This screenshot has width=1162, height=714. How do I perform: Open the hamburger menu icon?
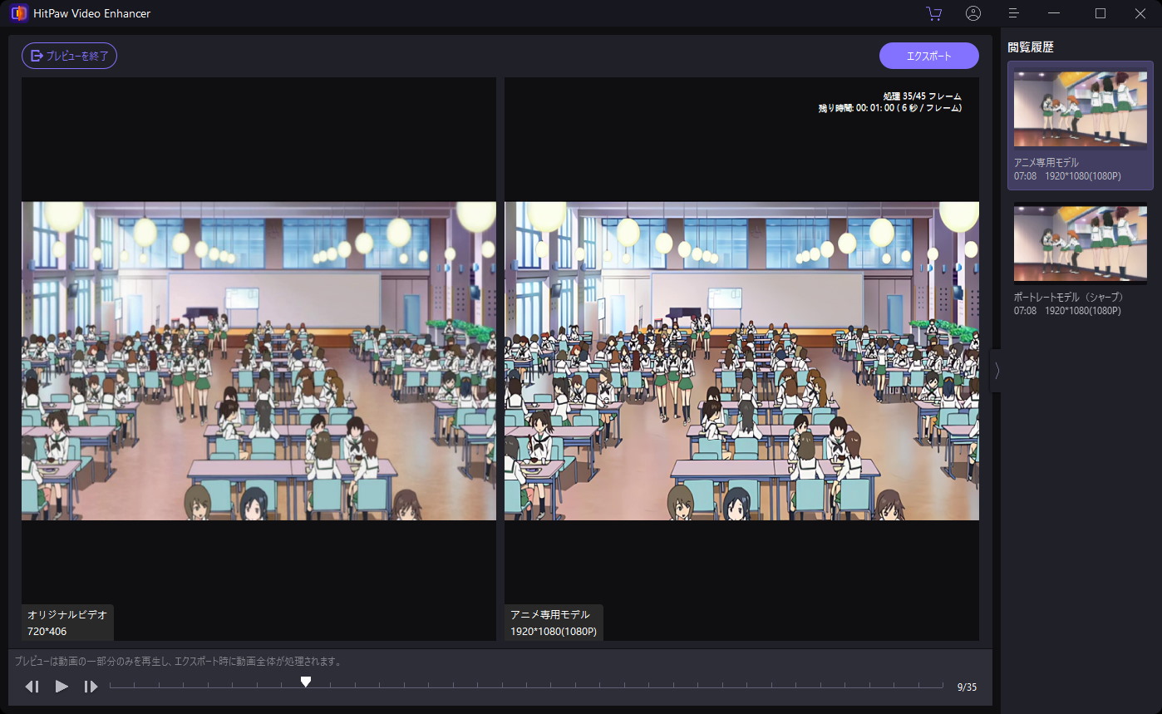tap(1013, 13)
